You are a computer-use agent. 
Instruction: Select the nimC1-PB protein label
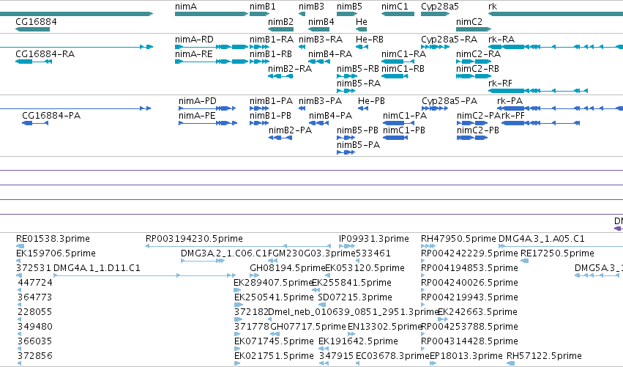click(404, 130)
